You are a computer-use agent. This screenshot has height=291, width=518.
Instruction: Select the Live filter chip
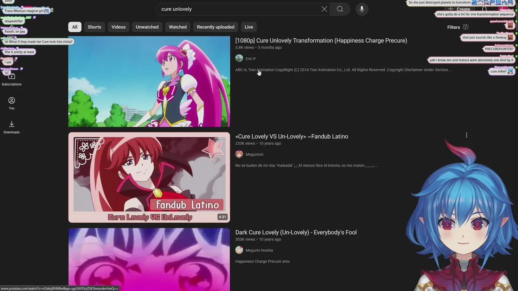tap(249, 27)
